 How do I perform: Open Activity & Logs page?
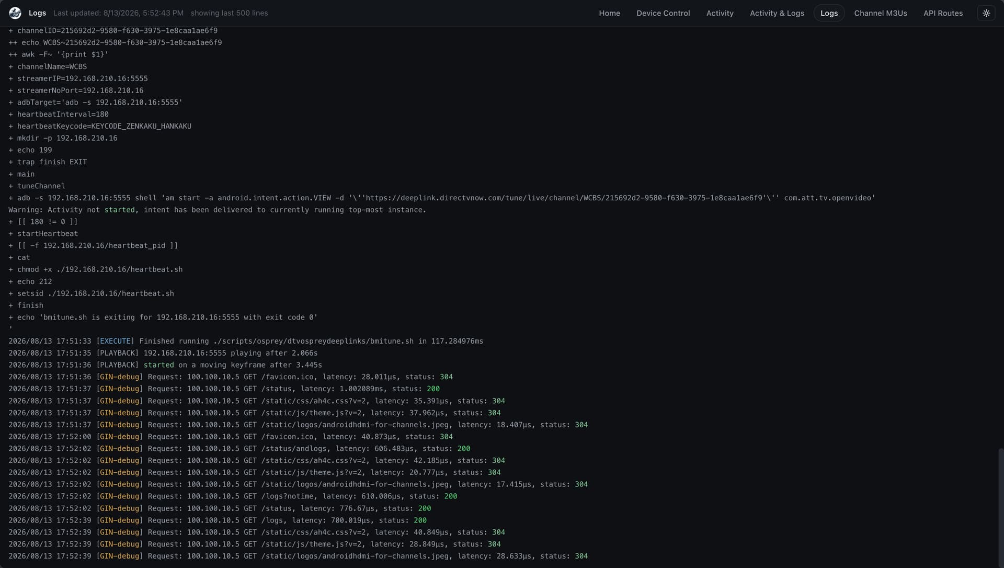(777, 13)
